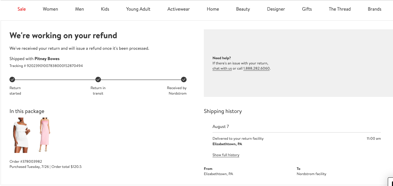Screen dimensions: 393x186
Task: Open the Young Adult section
Action: (138, 9)
